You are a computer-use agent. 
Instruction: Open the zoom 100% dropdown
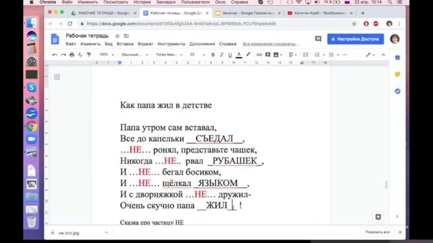pyautogui.click(x=106, y=55)
